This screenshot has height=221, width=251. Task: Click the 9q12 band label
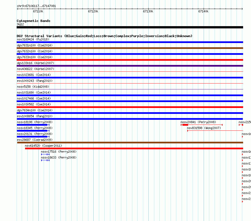click(20, 24)
